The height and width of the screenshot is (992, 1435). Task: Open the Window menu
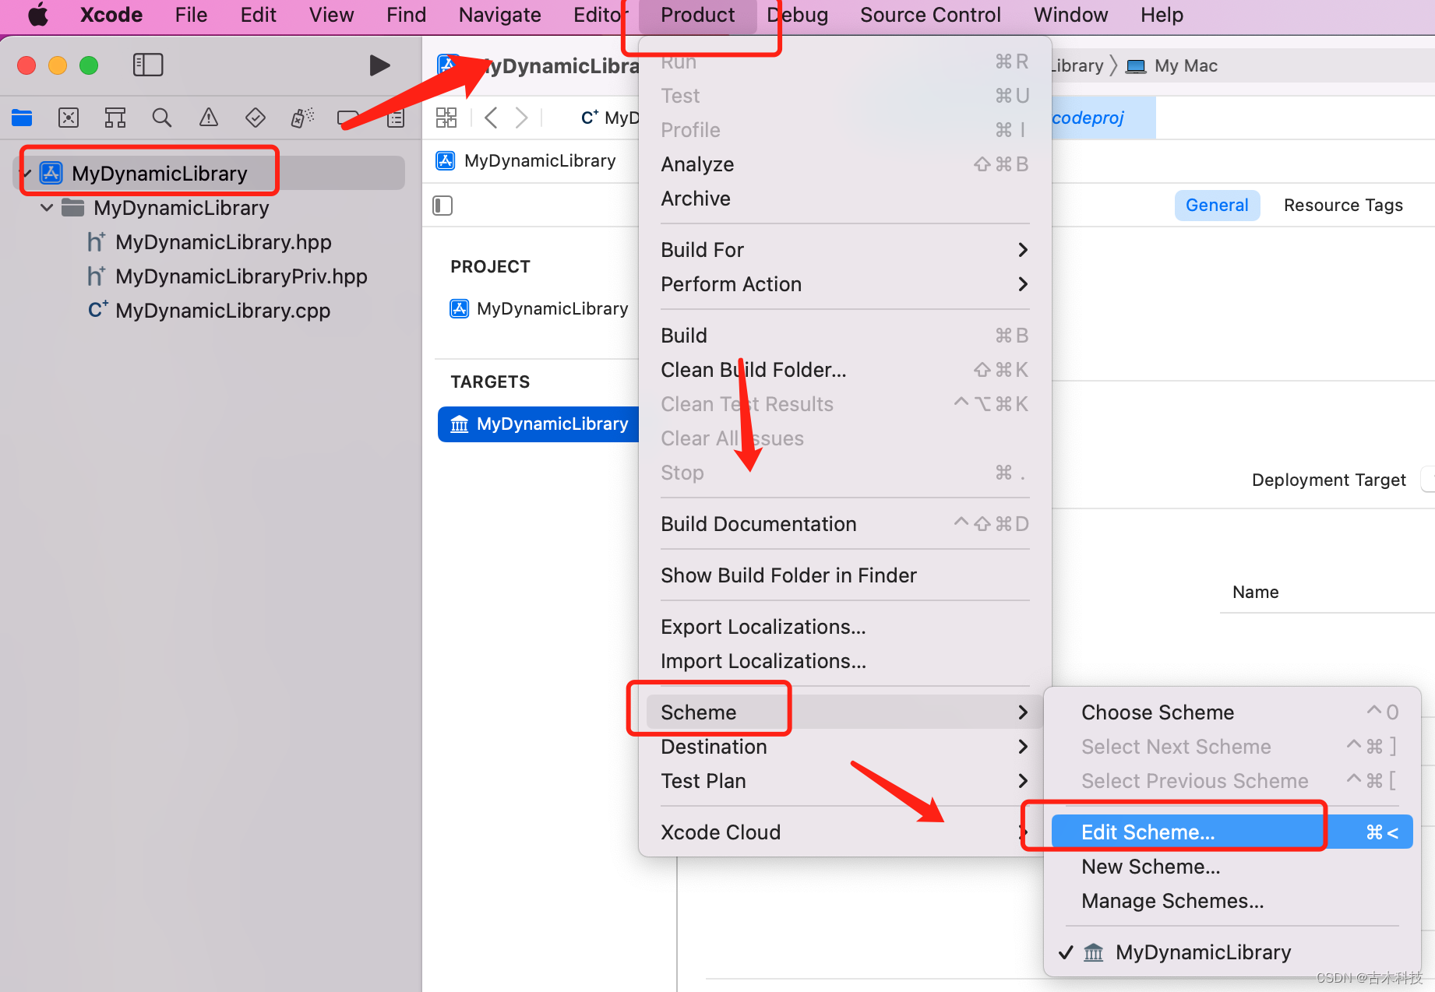(1070, 15)
